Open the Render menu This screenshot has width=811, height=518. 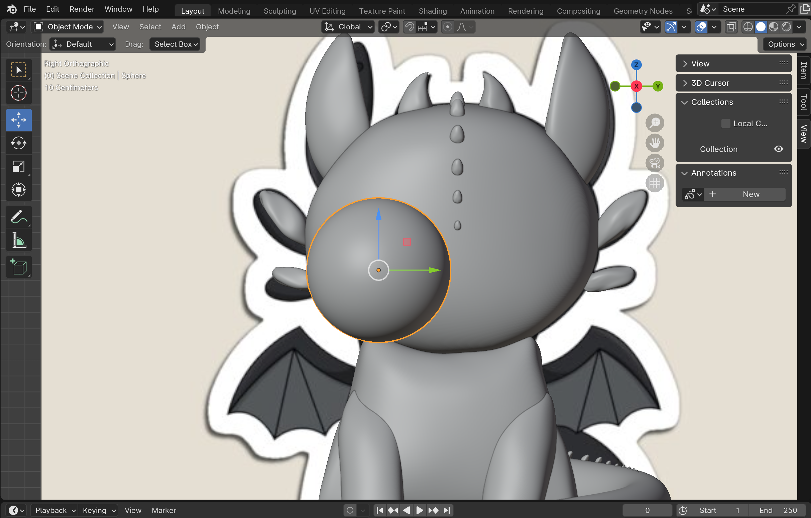pos(82,9)
